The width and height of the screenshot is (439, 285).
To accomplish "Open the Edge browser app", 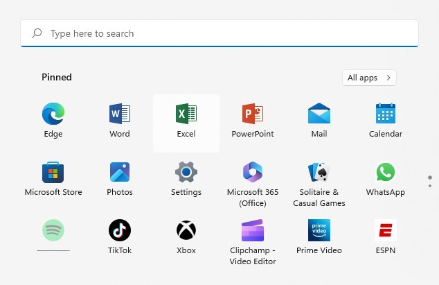I will (53, 121).
